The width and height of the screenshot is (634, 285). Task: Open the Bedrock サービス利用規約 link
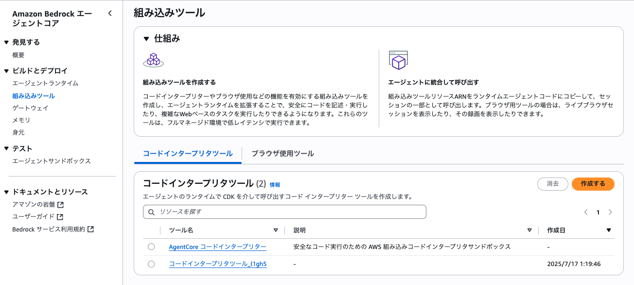49,229
